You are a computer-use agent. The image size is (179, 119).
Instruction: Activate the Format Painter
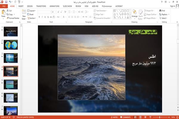(x=13, y=18)
